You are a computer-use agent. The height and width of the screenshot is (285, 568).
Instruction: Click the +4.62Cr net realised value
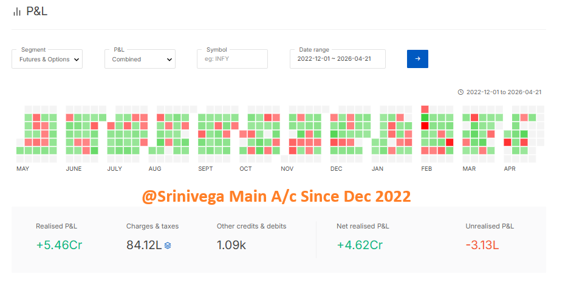360,245
